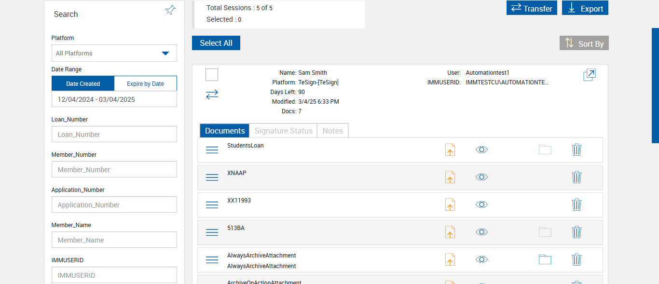Preview AlwaysArchiveAttachment with eye icon
The width and height of the screenshot is (659, 284).
point(481,259)
